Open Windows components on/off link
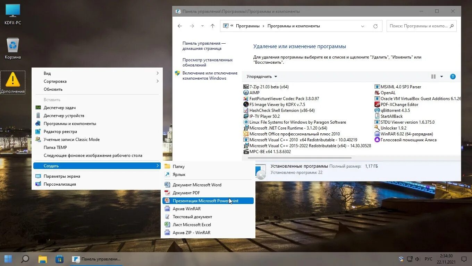Screen dimensions: 472x266 click(x=210, y=76)
